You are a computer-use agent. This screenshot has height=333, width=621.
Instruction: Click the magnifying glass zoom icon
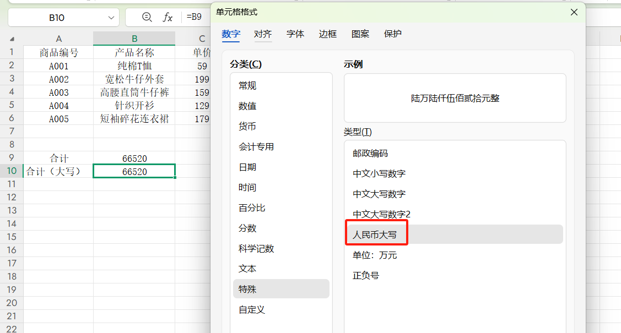pos(146,17)
